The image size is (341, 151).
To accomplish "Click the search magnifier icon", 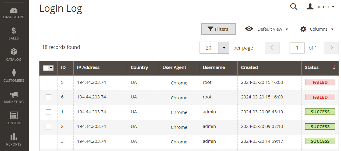I will [x=294, y=7].
